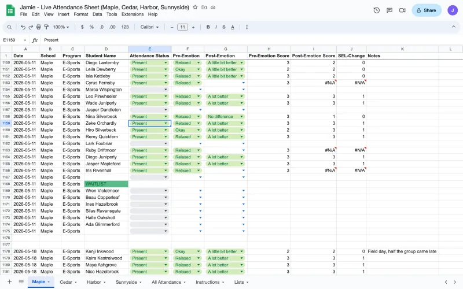Viewport: 463px width, 289px height.
Task: Open the Calibri font dropdown
Action: [x=149, y=27]
